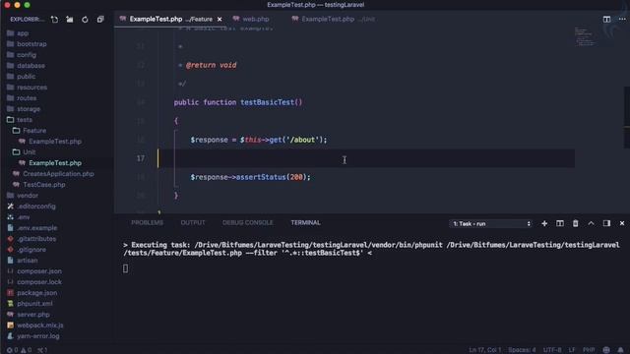The image size is (630, 354).
Task: Change the PHP language mode status entry
Action: tap(589, 350)
